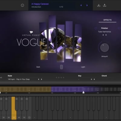
Task: Toggle the power button at the right panel edge
Action: click(119, 28)
